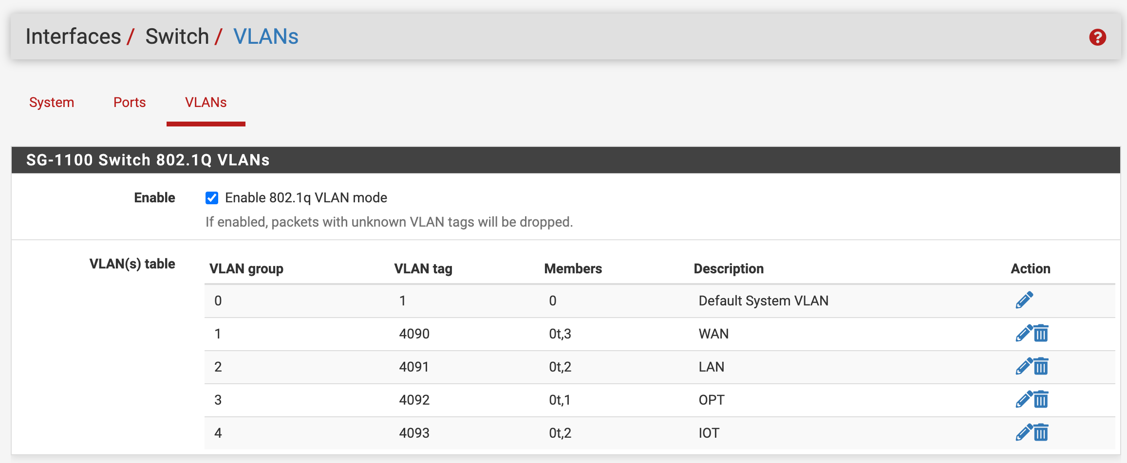The height and width of the screenshot is (463, 1127).
Task: Click the Enable 802.1q VLAN mode label
Action: pos(306,198)
